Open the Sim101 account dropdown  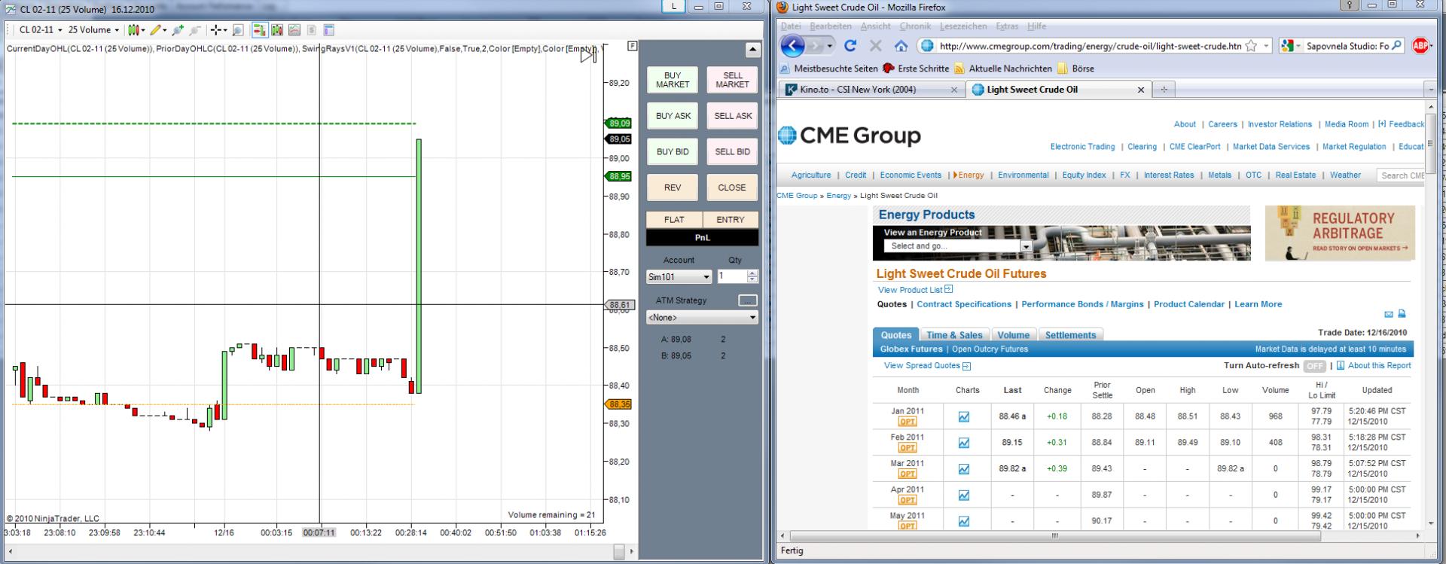[x=679, y=277]
